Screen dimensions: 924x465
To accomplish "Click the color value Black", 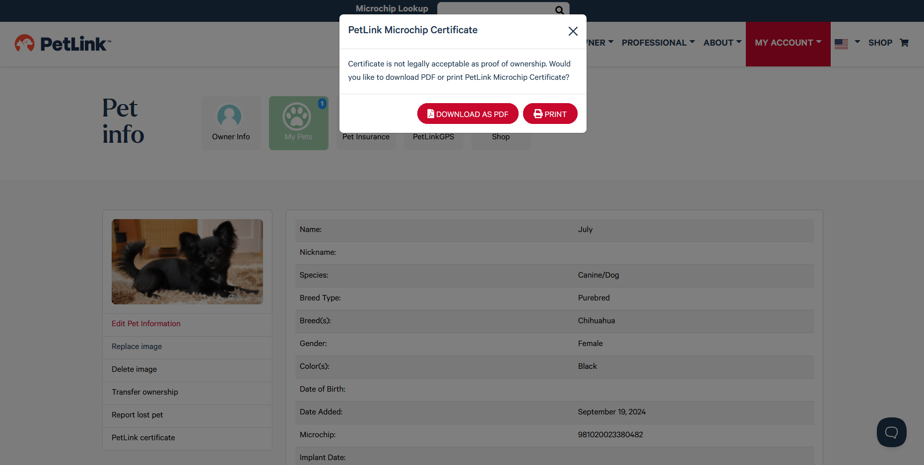I will 588,366.
